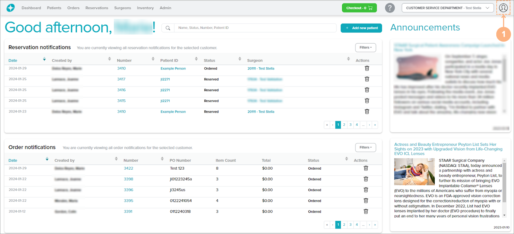Open the Inventory menu
Image resolution: width=514 pixels, height=234 pixels.
145,8
